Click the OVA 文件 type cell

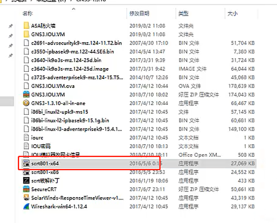(189, 86)
